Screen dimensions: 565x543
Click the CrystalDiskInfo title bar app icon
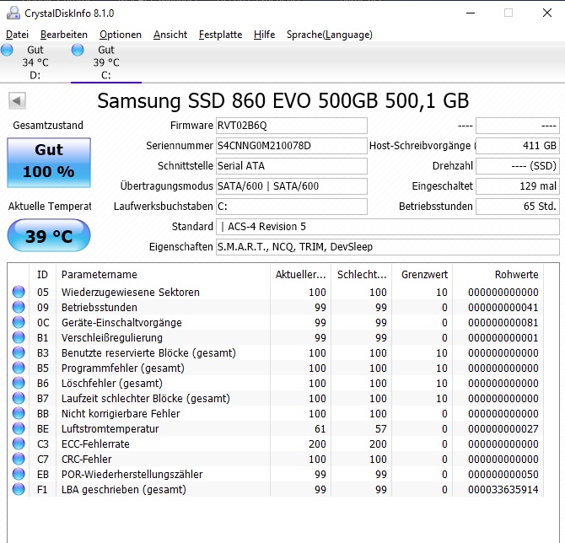coord(13,13)
